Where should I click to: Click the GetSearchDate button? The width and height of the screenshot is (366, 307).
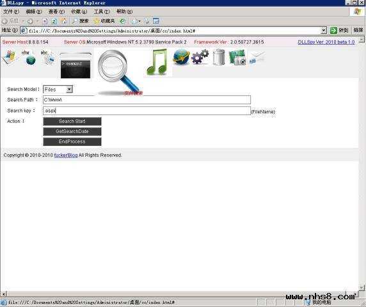pyautogui.click(x=72, y=131)
